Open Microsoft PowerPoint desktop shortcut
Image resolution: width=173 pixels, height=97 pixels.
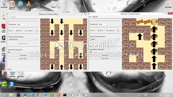[12, 5]
